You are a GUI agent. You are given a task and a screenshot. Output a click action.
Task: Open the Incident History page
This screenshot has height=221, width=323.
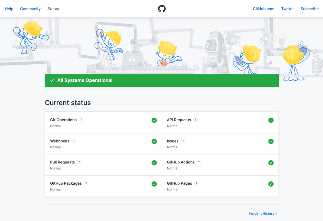pyautogui.click(x=261, y=213)
